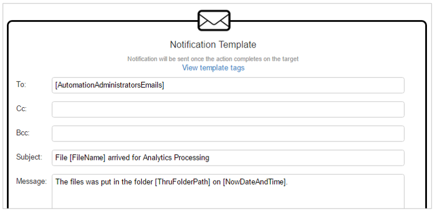
Task: Place cursor on the [NowDateAndTime] tag in Message
Action: 254,182
